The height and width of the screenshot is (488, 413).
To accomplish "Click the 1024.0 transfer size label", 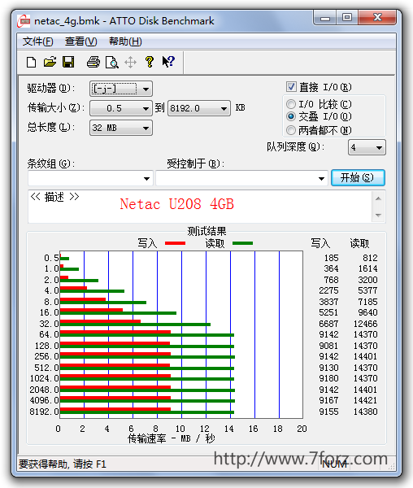I will click(44, 378).
